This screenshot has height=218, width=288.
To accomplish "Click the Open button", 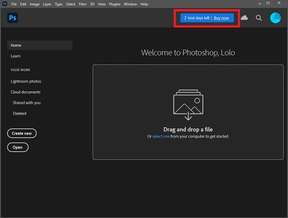I will (17, 147).
